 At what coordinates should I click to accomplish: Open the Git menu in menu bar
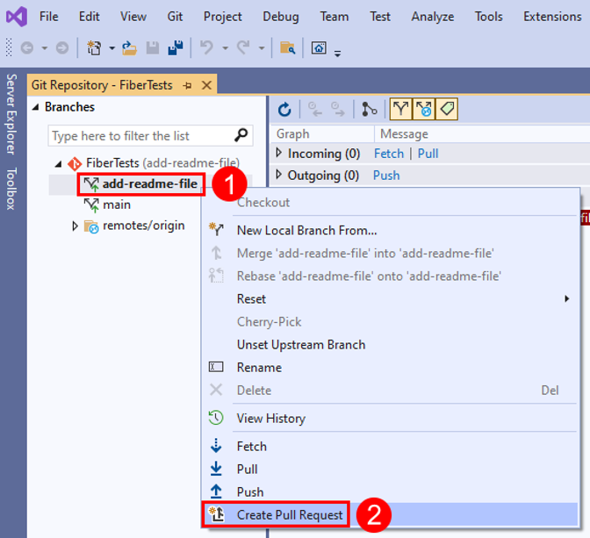[175, 17]
